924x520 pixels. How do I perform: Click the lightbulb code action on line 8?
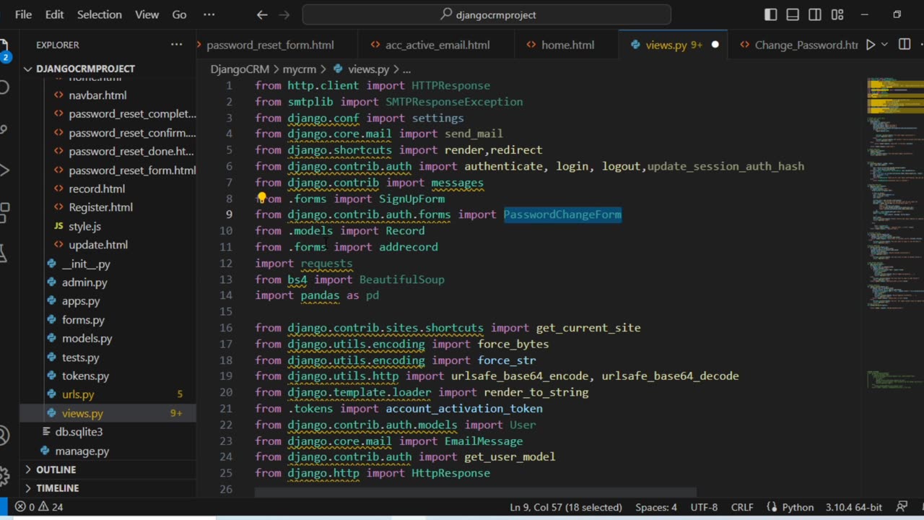coord(261,197)
